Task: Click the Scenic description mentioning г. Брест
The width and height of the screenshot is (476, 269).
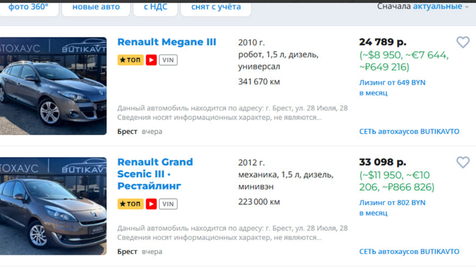Action: (x=233, y=232)
